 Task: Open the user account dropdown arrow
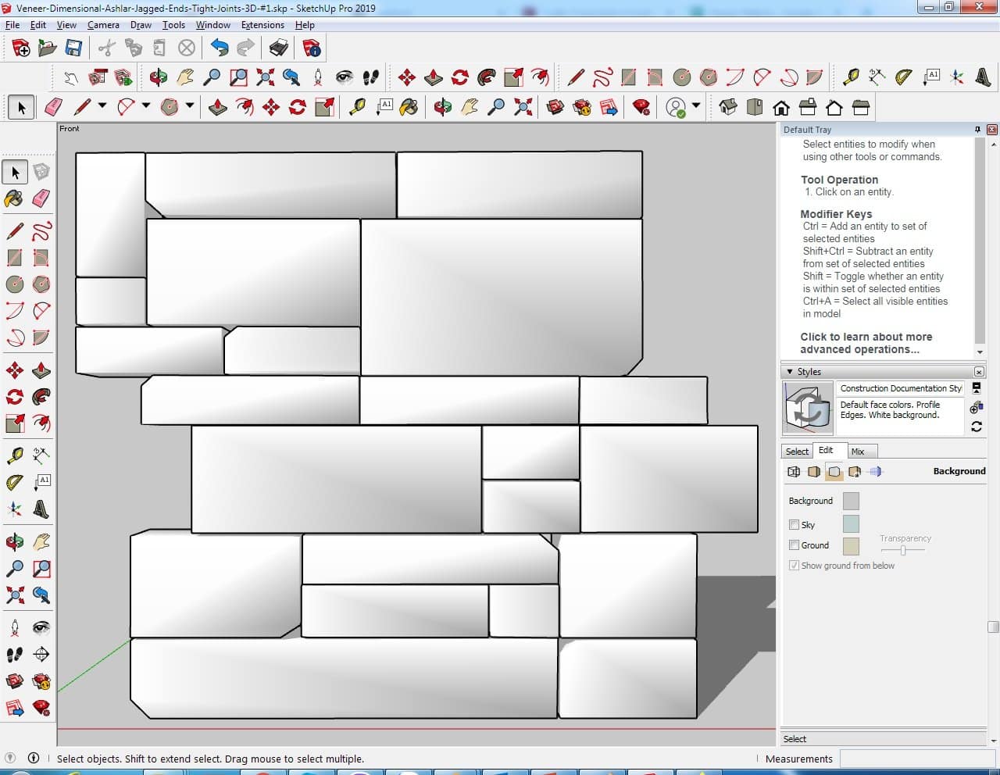(696, 106)
